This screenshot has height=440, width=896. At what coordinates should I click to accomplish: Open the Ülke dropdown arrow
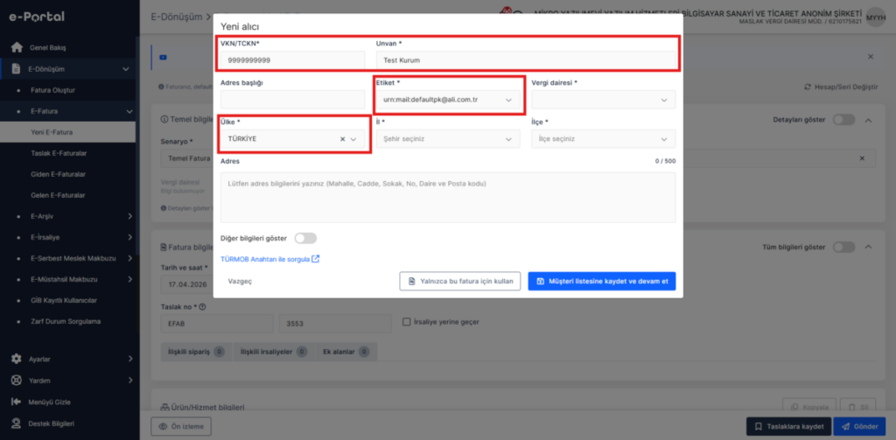pyautogui.click(x=353, y=139)
